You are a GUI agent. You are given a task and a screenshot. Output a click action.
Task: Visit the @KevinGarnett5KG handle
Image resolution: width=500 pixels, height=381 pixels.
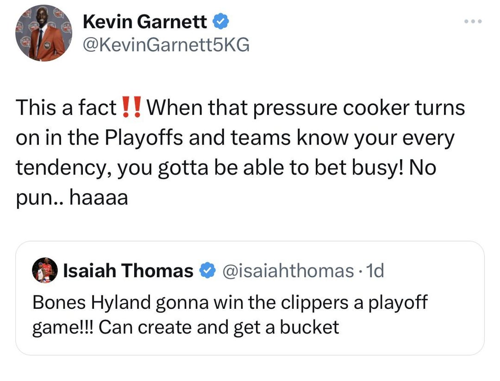pyautogui.click(x=166, y=45)
